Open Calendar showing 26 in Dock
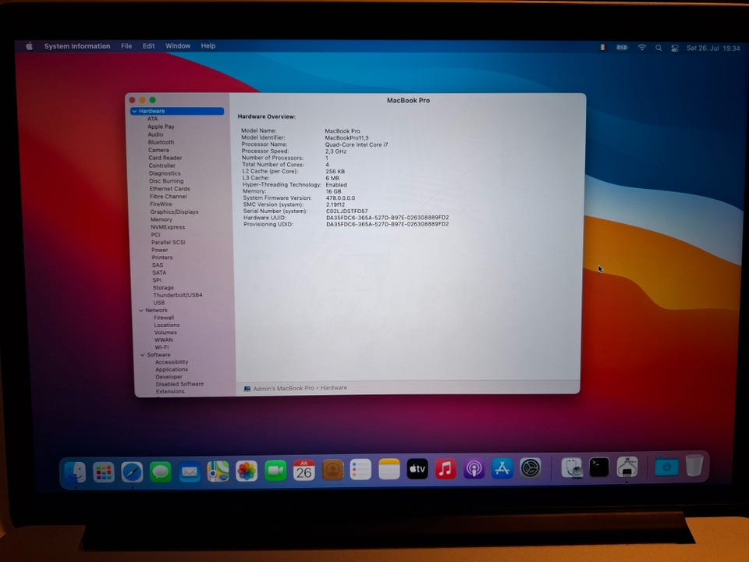Viewport: 749px width, 562px height. point(304,471)
